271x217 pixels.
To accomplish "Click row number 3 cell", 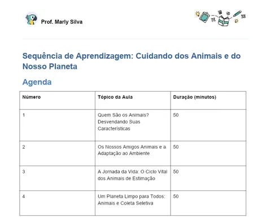I will (58, 178).
